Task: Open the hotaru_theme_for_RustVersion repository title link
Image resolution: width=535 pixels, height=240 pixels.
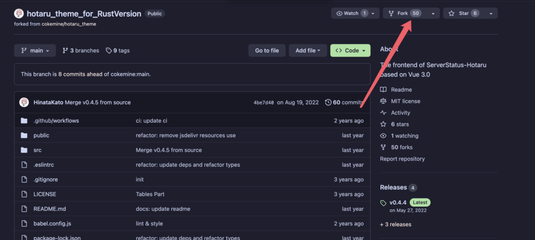Action: pyautogui.click(x=84, y=14)
